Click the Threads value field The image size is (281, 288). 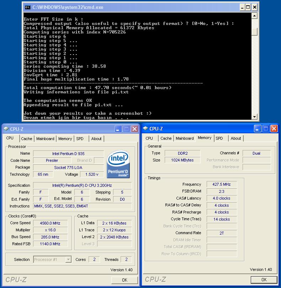click(126, 259)
